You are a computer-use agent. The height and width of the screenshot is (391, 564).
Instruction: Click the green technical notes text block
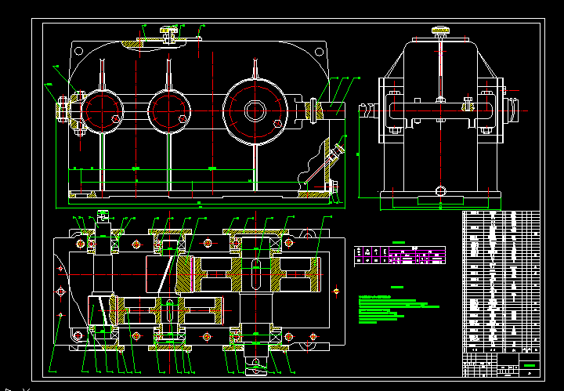[392, 310]
